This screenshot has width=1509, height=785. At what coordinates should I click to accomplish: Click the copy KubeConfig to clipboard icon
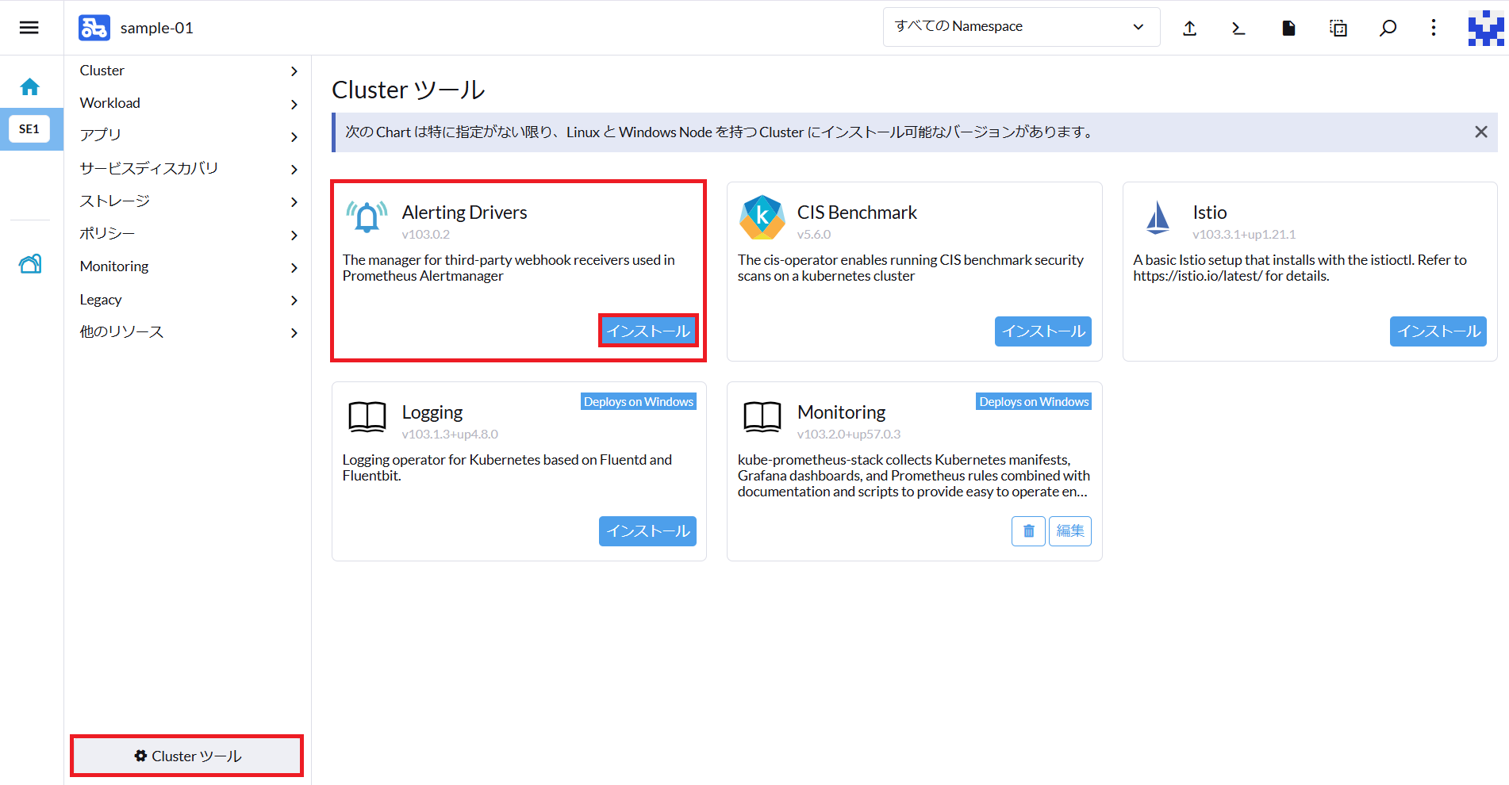tap(1338, 29)
